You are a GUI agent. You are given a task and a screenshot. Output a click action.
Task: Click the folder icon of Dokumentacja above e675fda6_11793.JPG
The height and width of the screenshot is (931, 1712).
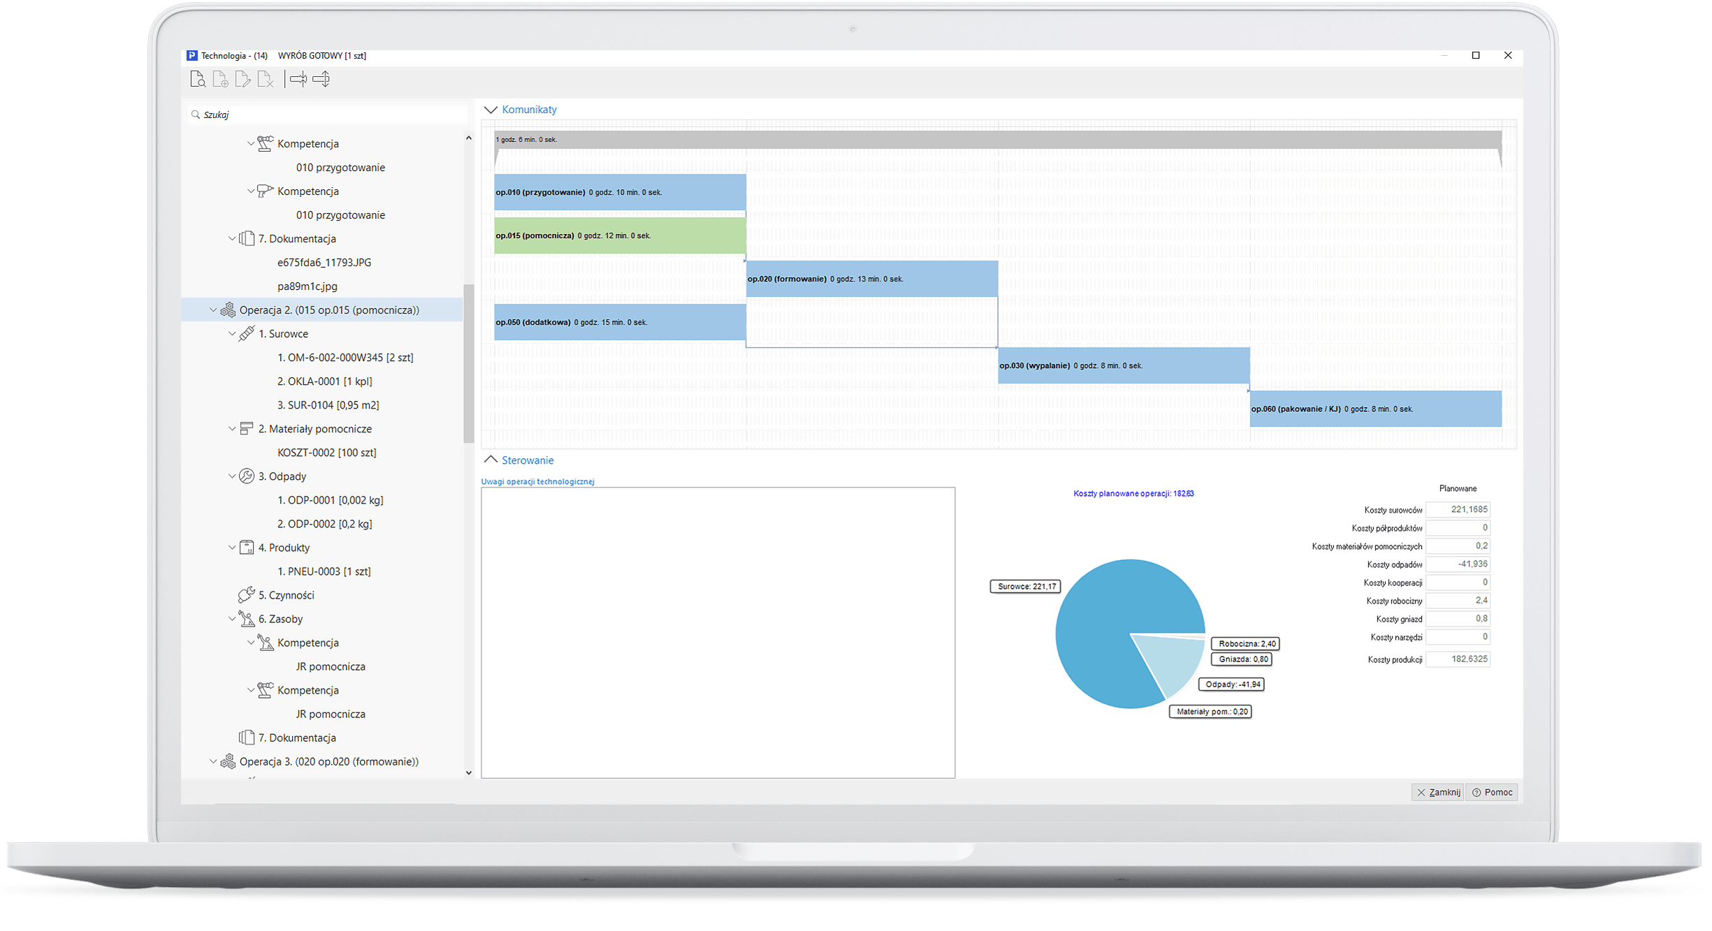click(x=247, y=239)
